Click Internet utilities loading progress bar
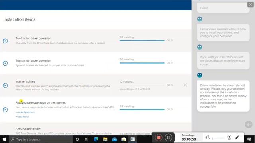 [142, 85]
